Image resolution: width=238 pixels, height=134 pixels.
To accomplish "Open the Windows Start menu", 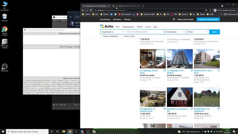I will point(3,131).
